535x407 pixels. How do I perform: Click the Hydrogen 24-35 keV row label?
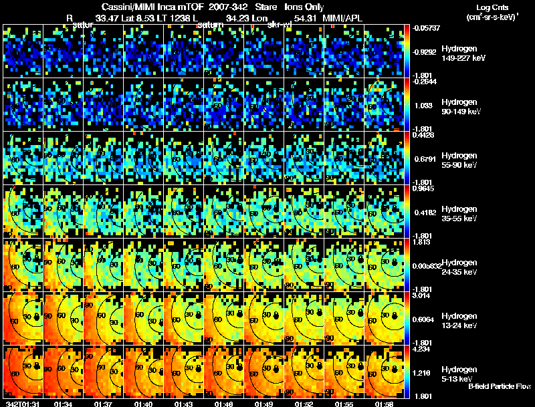point(459,267)
